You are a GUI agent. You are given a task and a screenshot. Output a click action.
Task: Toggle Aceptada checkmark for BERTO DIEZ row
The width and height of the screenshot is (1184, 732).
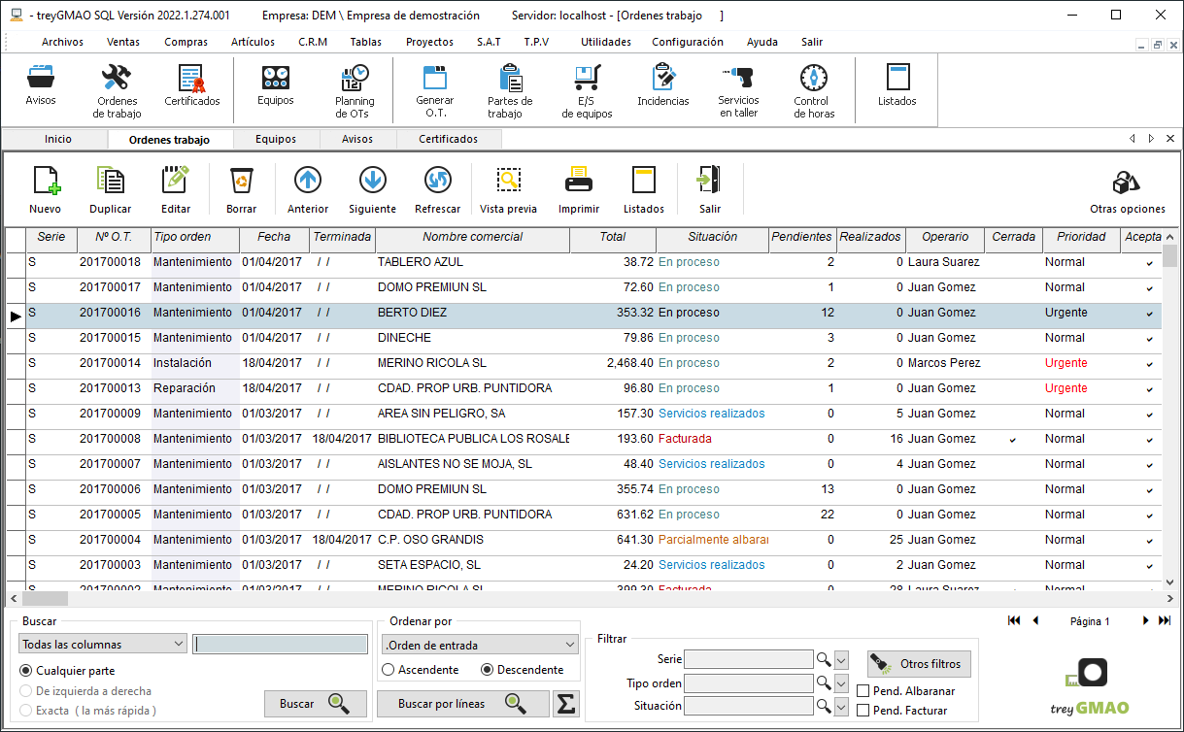[x=1150, y=314]
